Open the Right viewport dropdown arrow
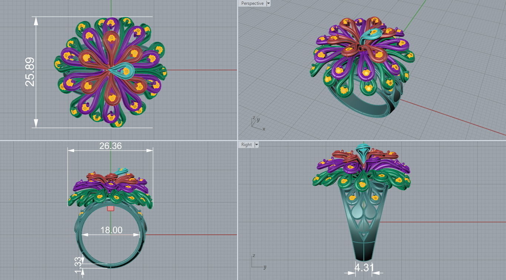This screenshot has width=506, height=280. [256, 145]
